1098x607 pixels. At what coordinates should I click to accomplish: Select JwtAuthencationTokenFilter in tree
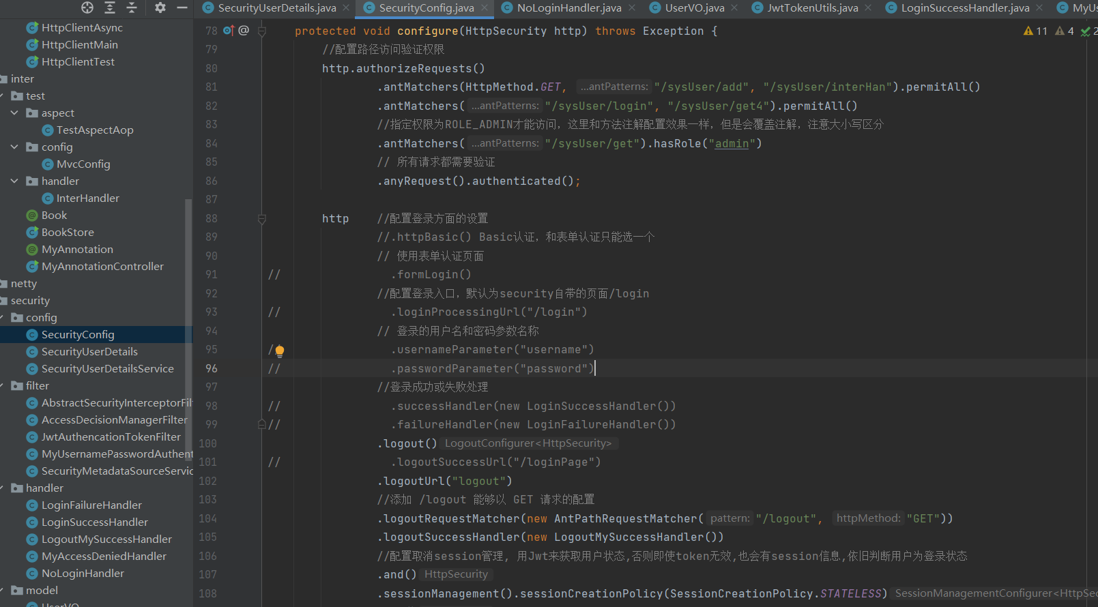click(111, 437)
